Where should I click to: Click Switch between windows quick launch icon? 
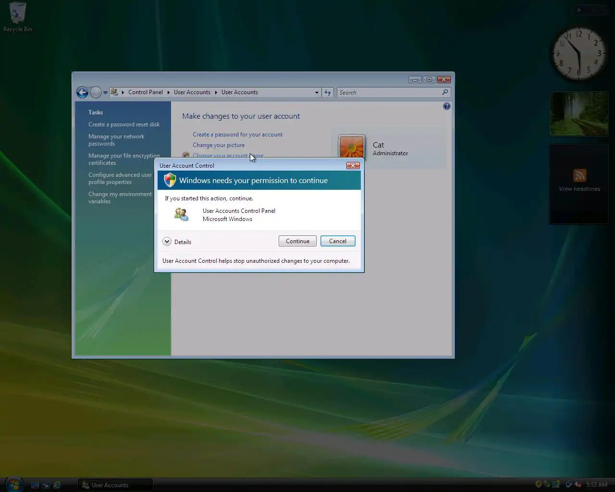(46, 485)
